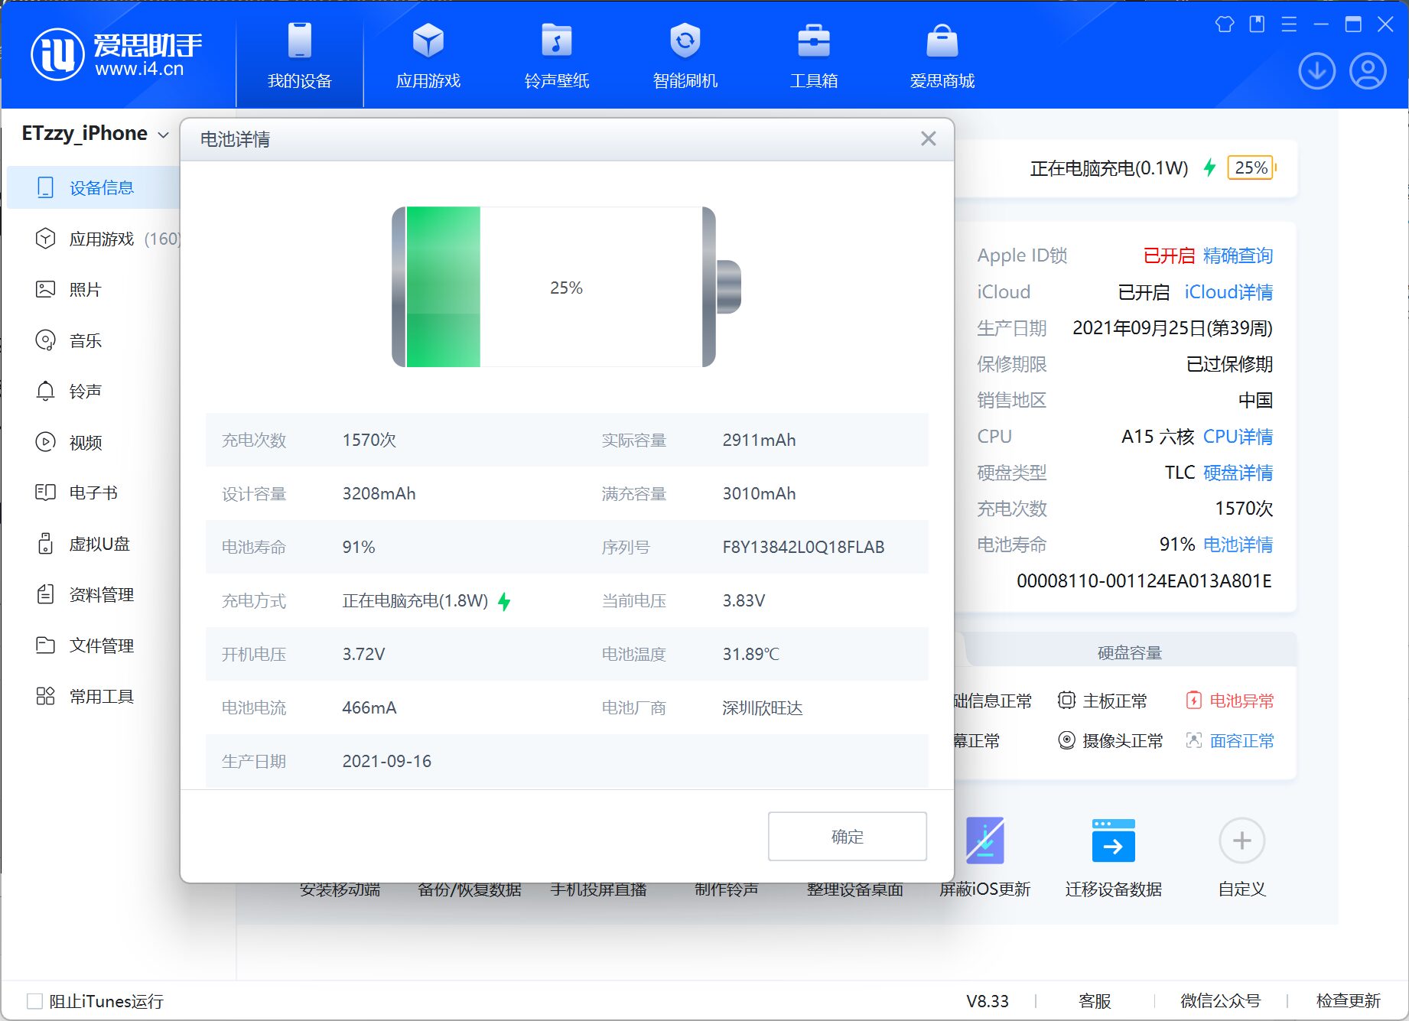The width and height of the screenshot is (1409, 1021).
Task: Click the 自定义 plus icon
Action: point(1241,841)
